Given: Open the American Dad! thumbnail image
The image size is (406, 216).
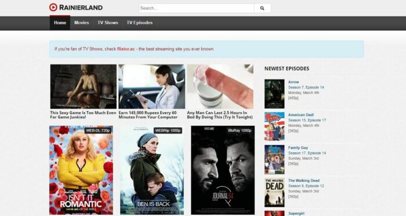Looking at the screenshot, I should pyautogui.click(x=274, y=127).
